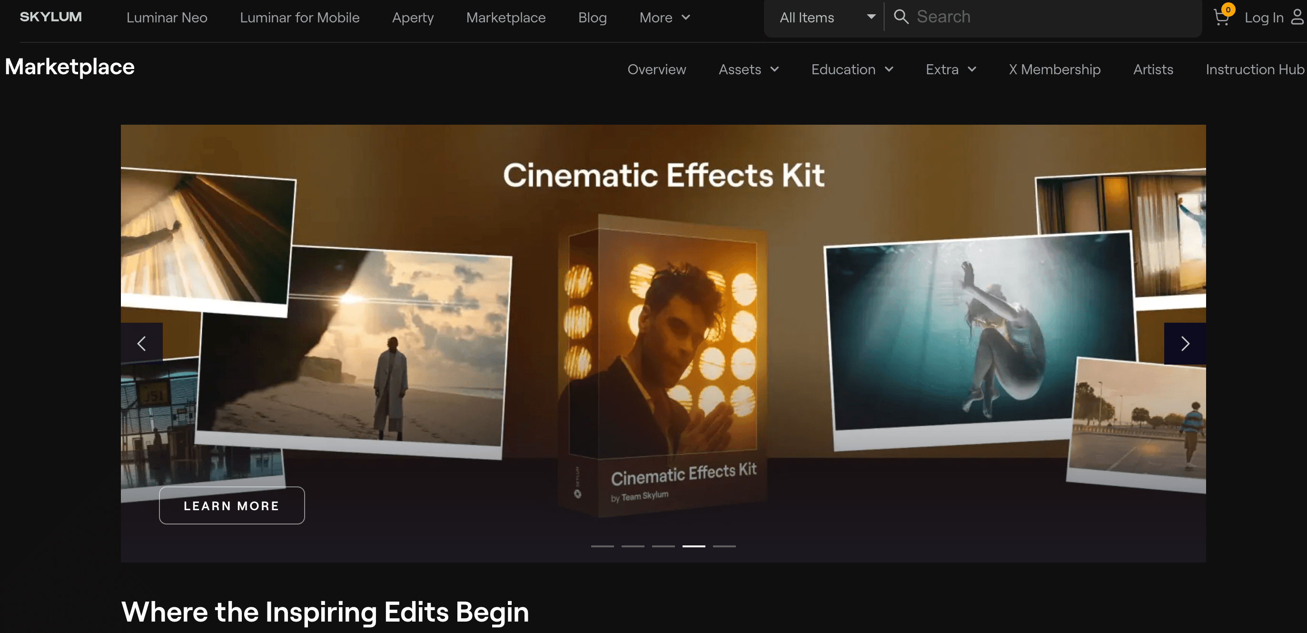The image size is (1307, 633).
Task: Click the Skylum logo
Action: 51,17
